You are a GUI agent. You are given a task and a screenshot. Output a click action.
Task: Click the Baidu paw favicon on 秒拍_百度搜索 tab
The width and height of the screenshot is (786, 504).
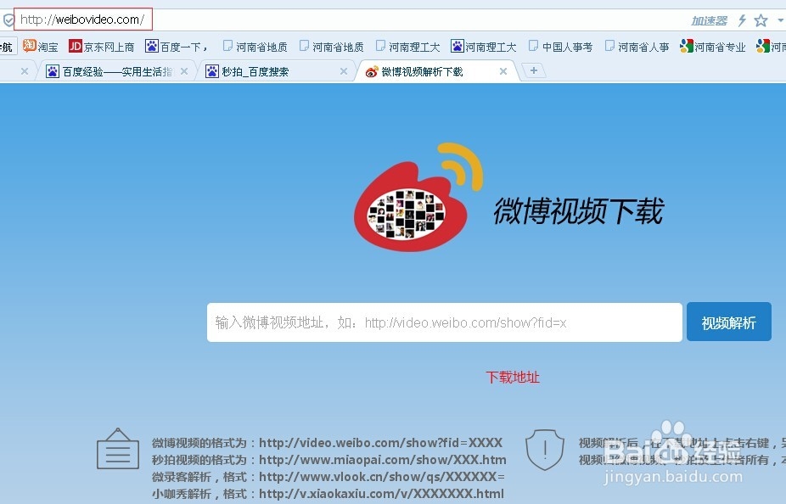point(212,71)
